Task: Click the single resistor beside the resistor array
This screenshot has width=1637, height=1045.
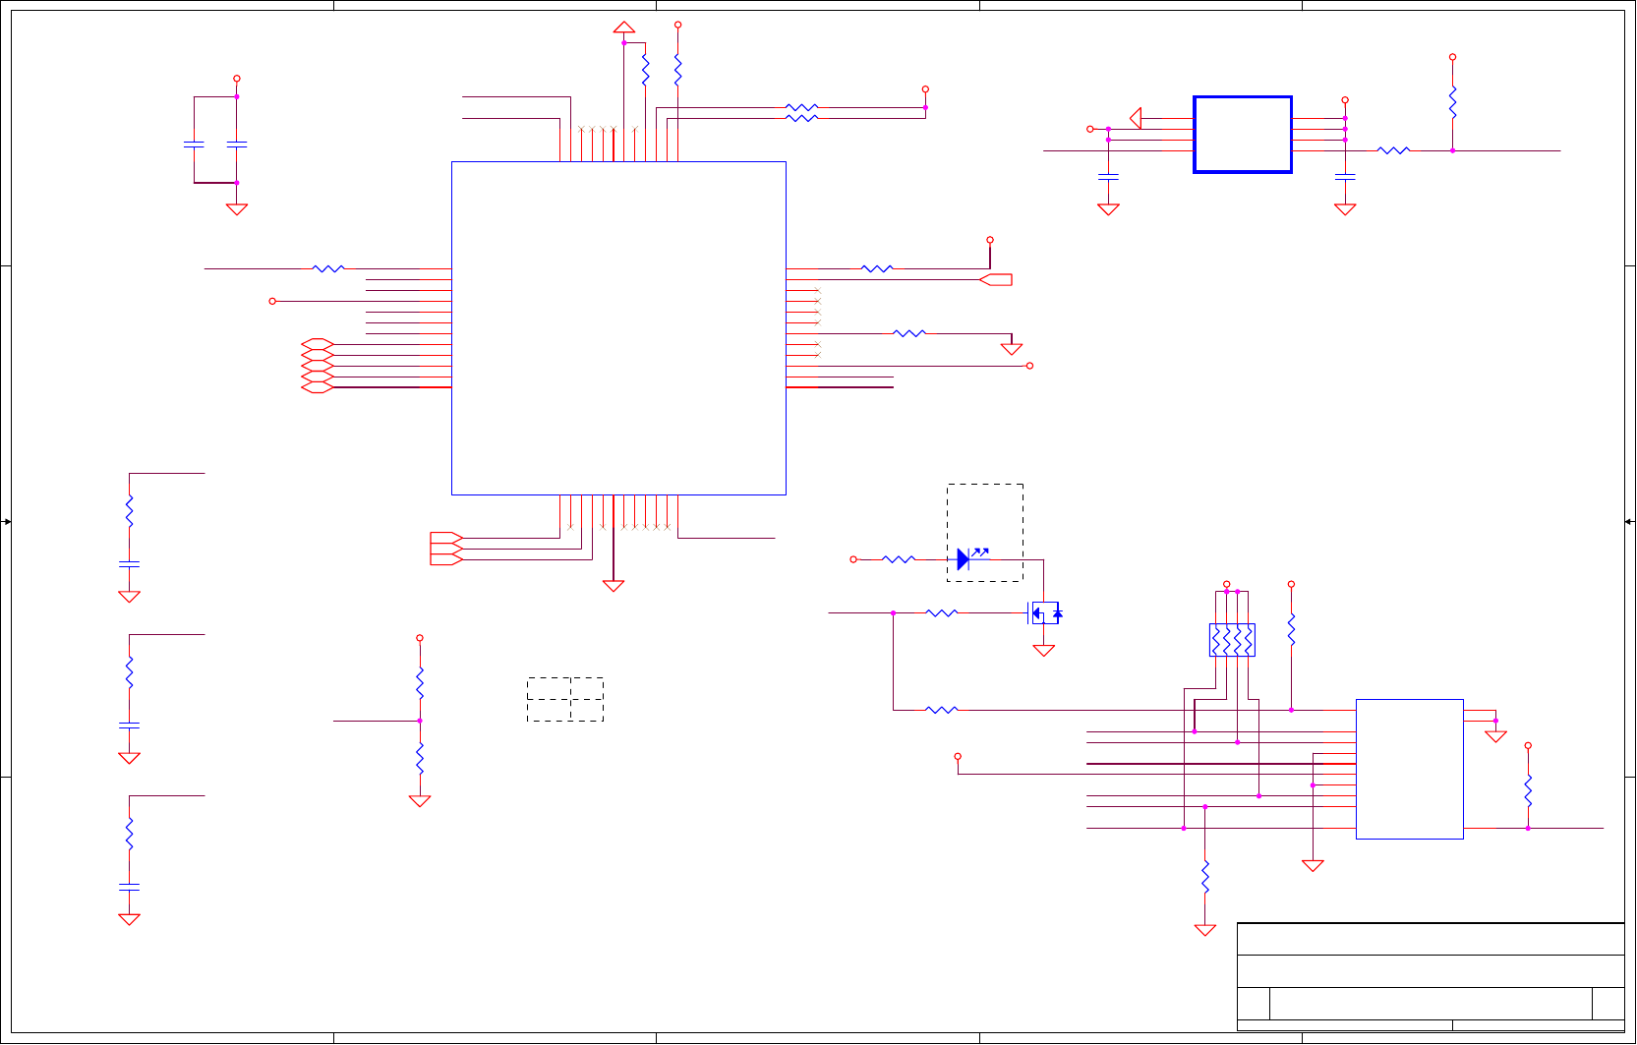Action: [1292, 629]
